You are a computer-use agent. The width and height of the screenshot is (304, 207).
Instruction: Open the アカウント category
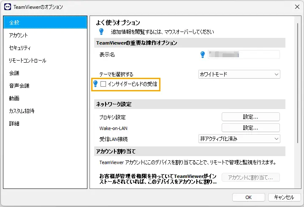tap(45, 35)
